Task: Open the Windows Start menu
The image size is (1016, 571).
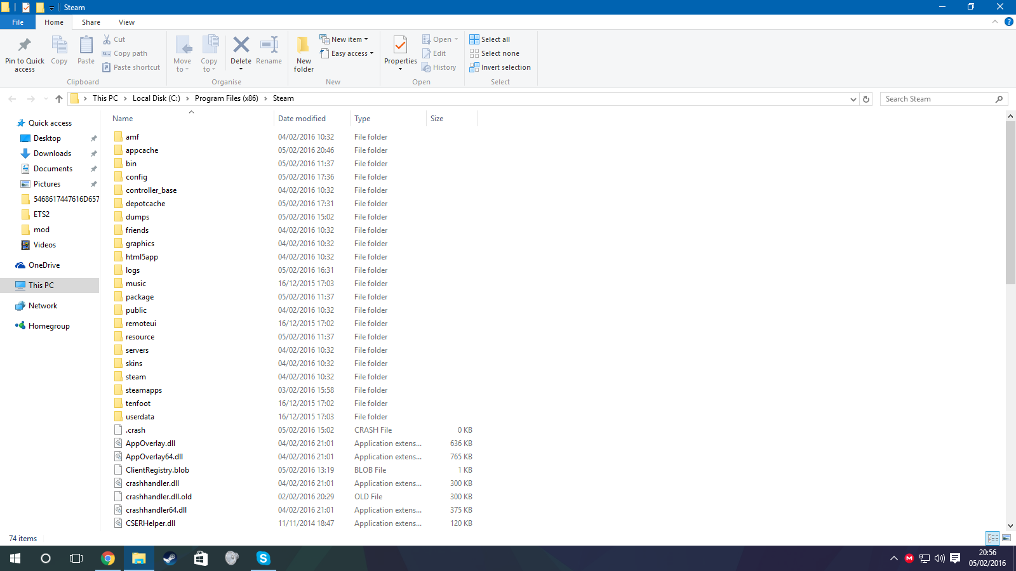Action: click(15, 558)
